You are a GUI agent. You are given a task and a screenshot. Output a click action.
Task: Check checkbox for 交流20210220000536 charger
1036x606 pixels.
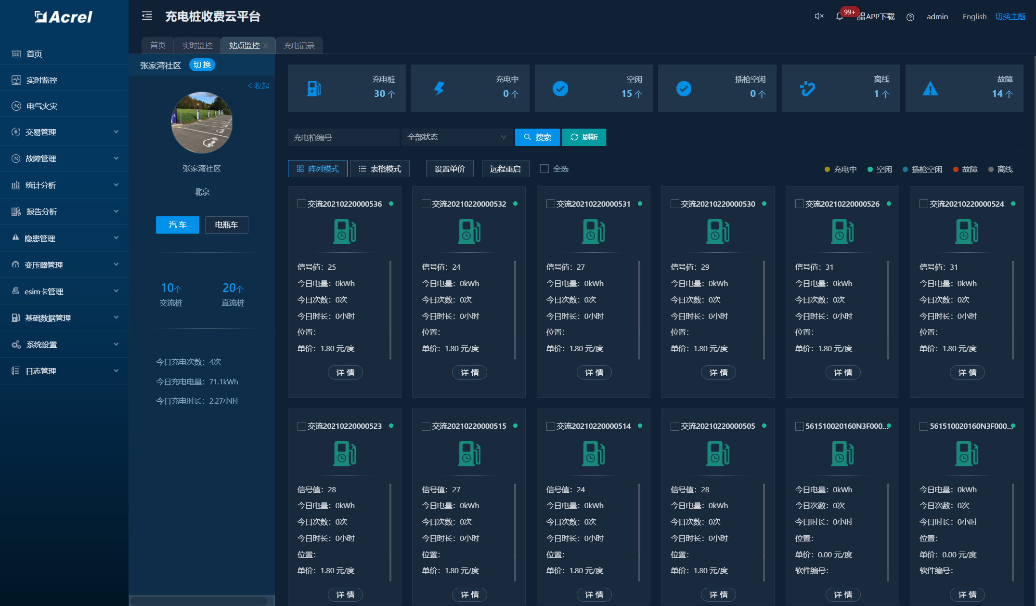[x=300, y=203]
